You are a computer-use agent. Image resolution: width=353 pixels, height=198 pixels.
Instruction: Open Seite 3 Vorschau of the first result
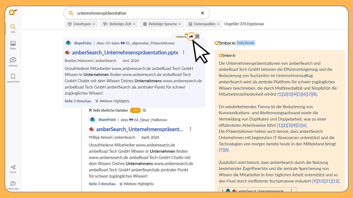(x=78, y=101)
